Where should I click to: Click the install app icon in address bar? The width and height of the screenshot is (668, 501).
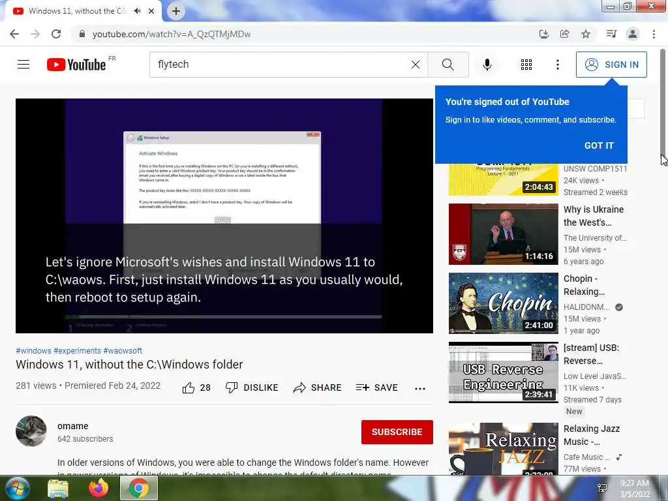coord(543,34)
